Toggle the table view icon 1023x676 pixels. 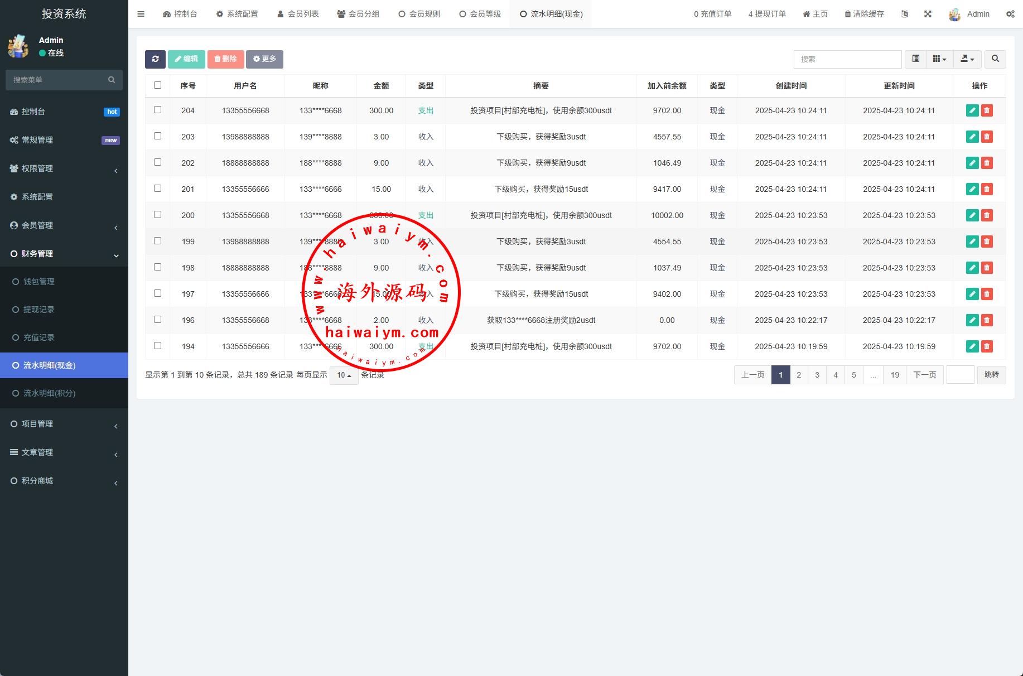(x=915, y=59)
